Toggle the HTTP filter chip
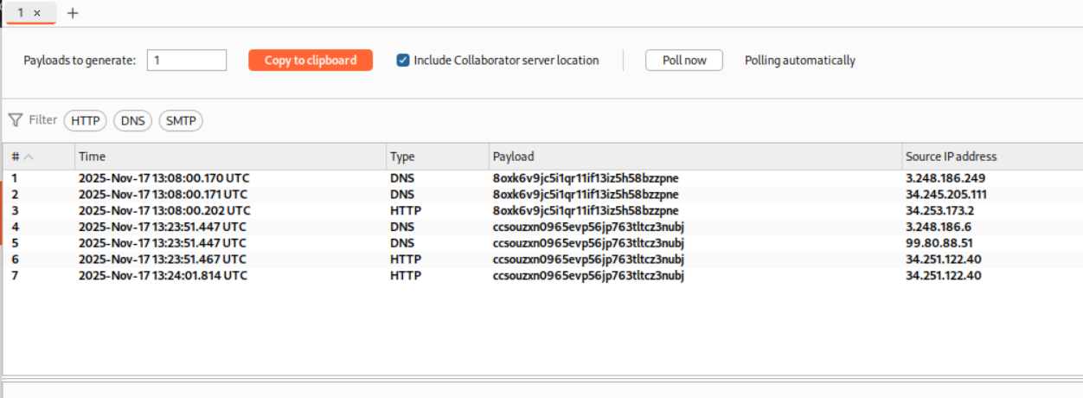 [85, 121]
